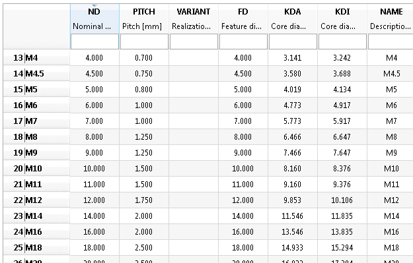This screenshot has width=413, height=263.
Task: Click ND cell in the M16 row
Action: click(x=94, y=231)
